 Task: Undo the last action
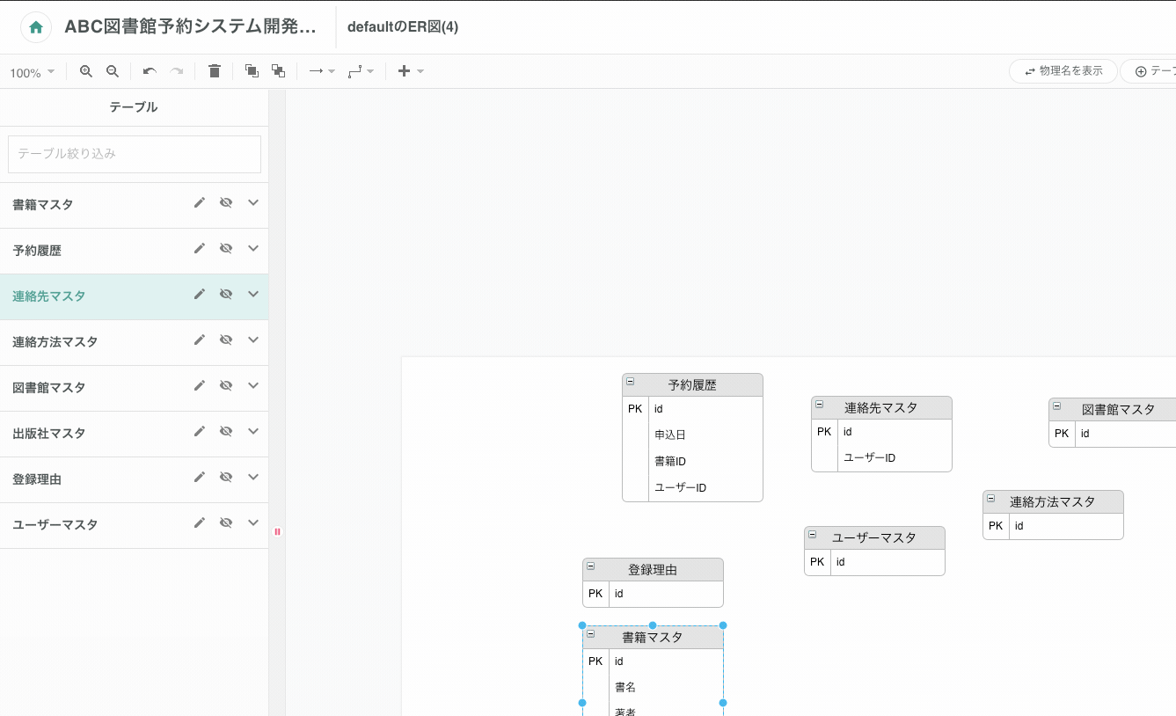click(x=148, y=70)
